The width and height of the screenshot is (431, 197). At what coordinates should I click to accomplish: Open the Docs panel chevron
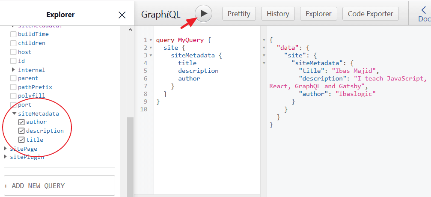point(423,11)
